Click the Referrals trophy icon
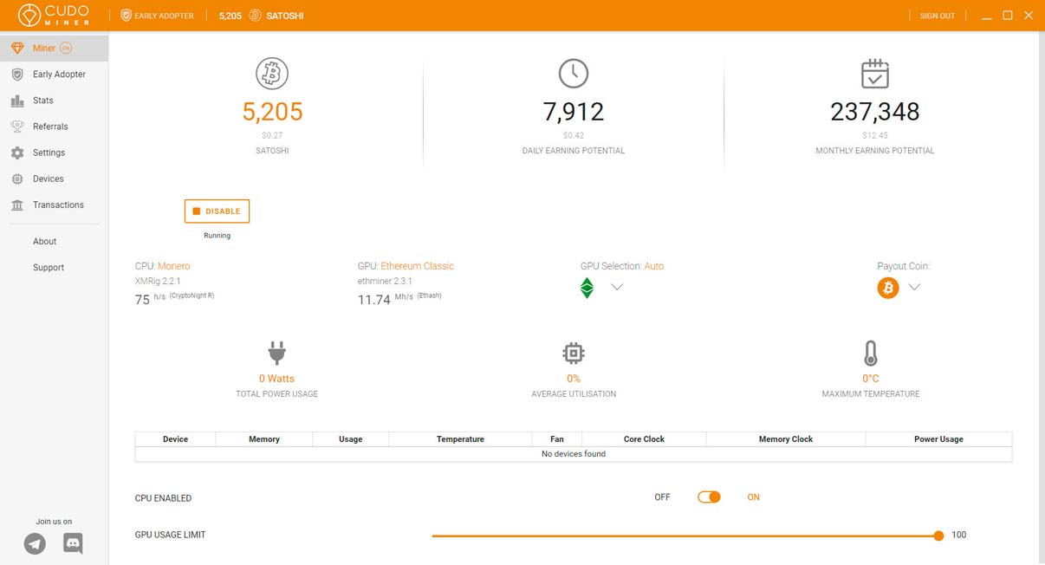 [17, 127]
